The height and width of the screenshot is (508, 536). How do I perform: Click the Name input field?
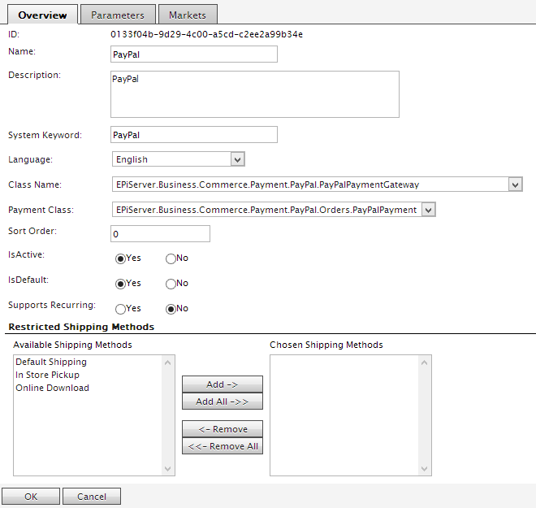click(x=193, y=54)
